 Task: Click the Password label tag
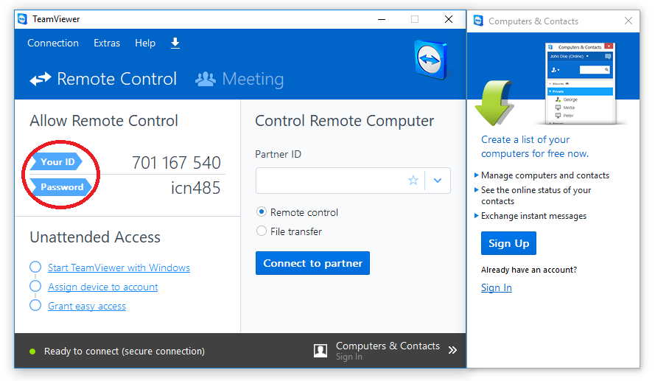coord(60,186)
